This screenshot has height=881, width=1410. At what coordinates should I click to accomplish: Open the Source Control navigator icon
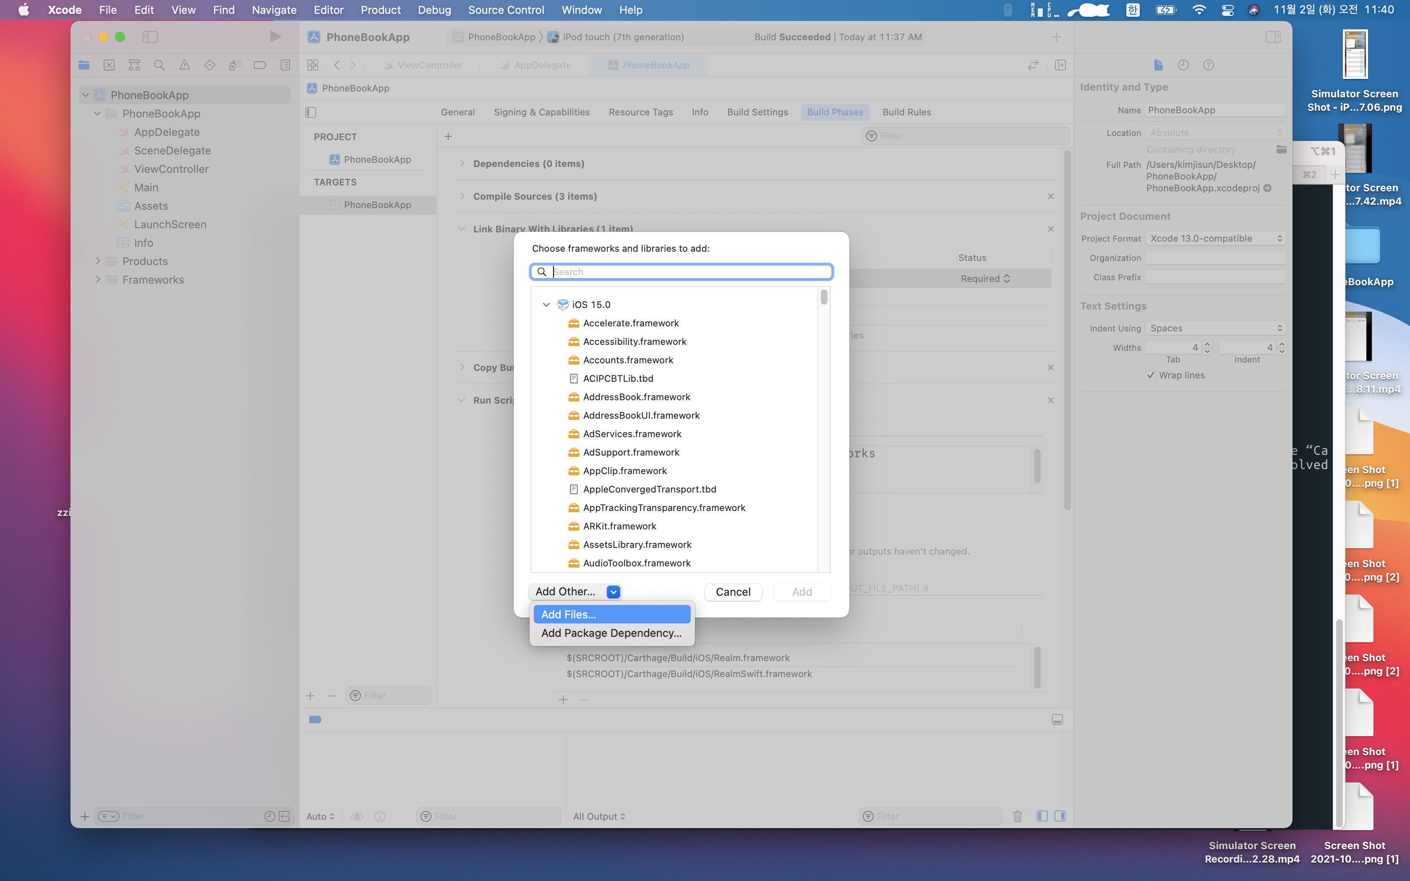(109, 65)
